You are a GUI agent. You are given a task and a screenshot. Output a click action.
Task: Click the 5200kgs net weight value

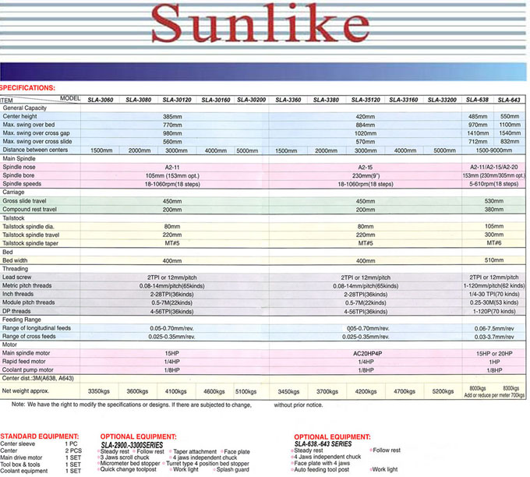pyautogui.click(x=443, y=391)
